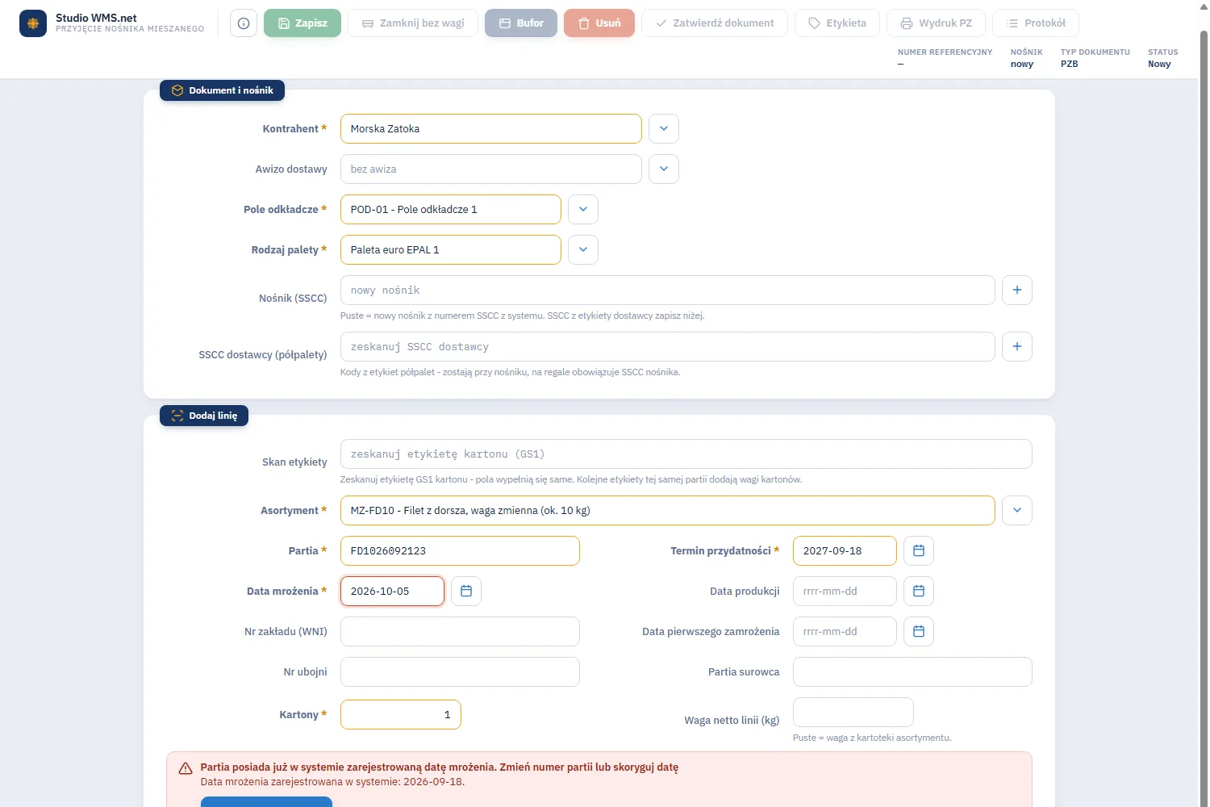Focus the Skan etykiety GS1 field
The image size is (1210, 807).
[x=686, y=454]
